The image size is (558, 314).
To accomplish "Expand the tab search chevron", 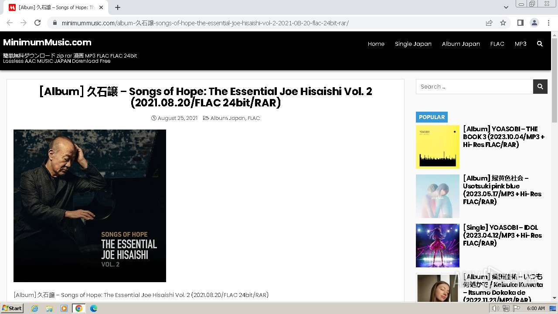I will (506, 7).
